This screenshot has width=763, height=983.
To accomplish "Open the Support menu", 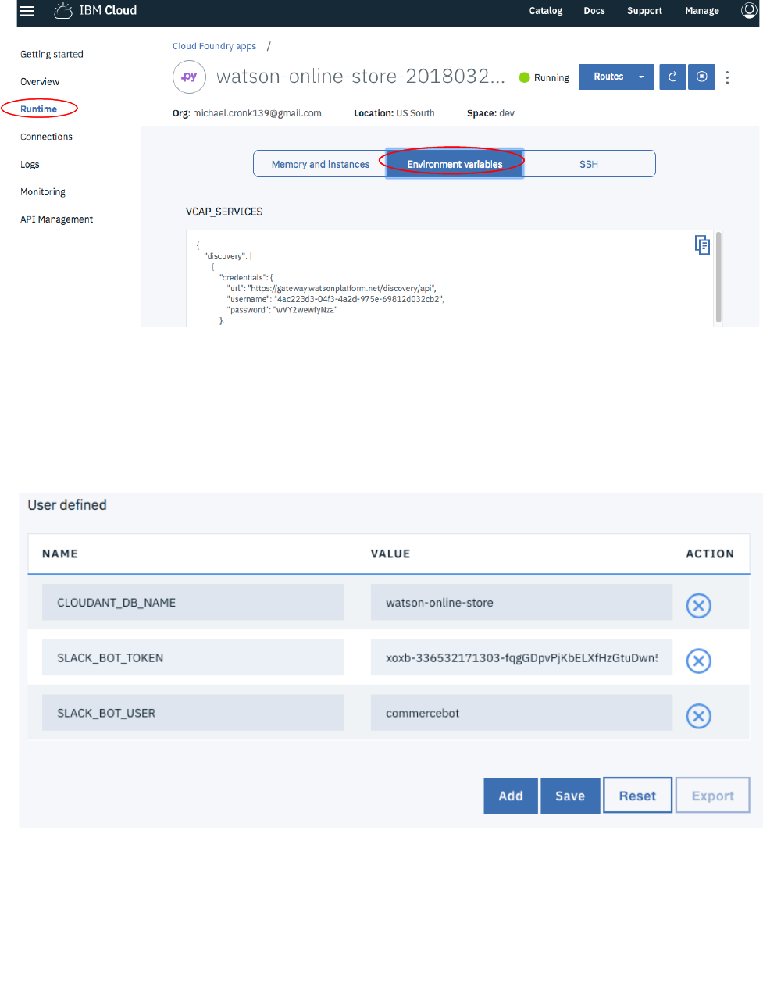I will click(644, 11).
